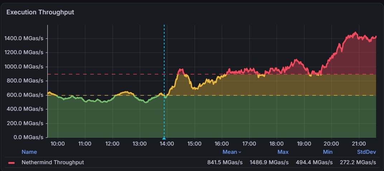
Task: Click the 1400.0 MGas/s y-axis label
Action: (x=24, y=38)
